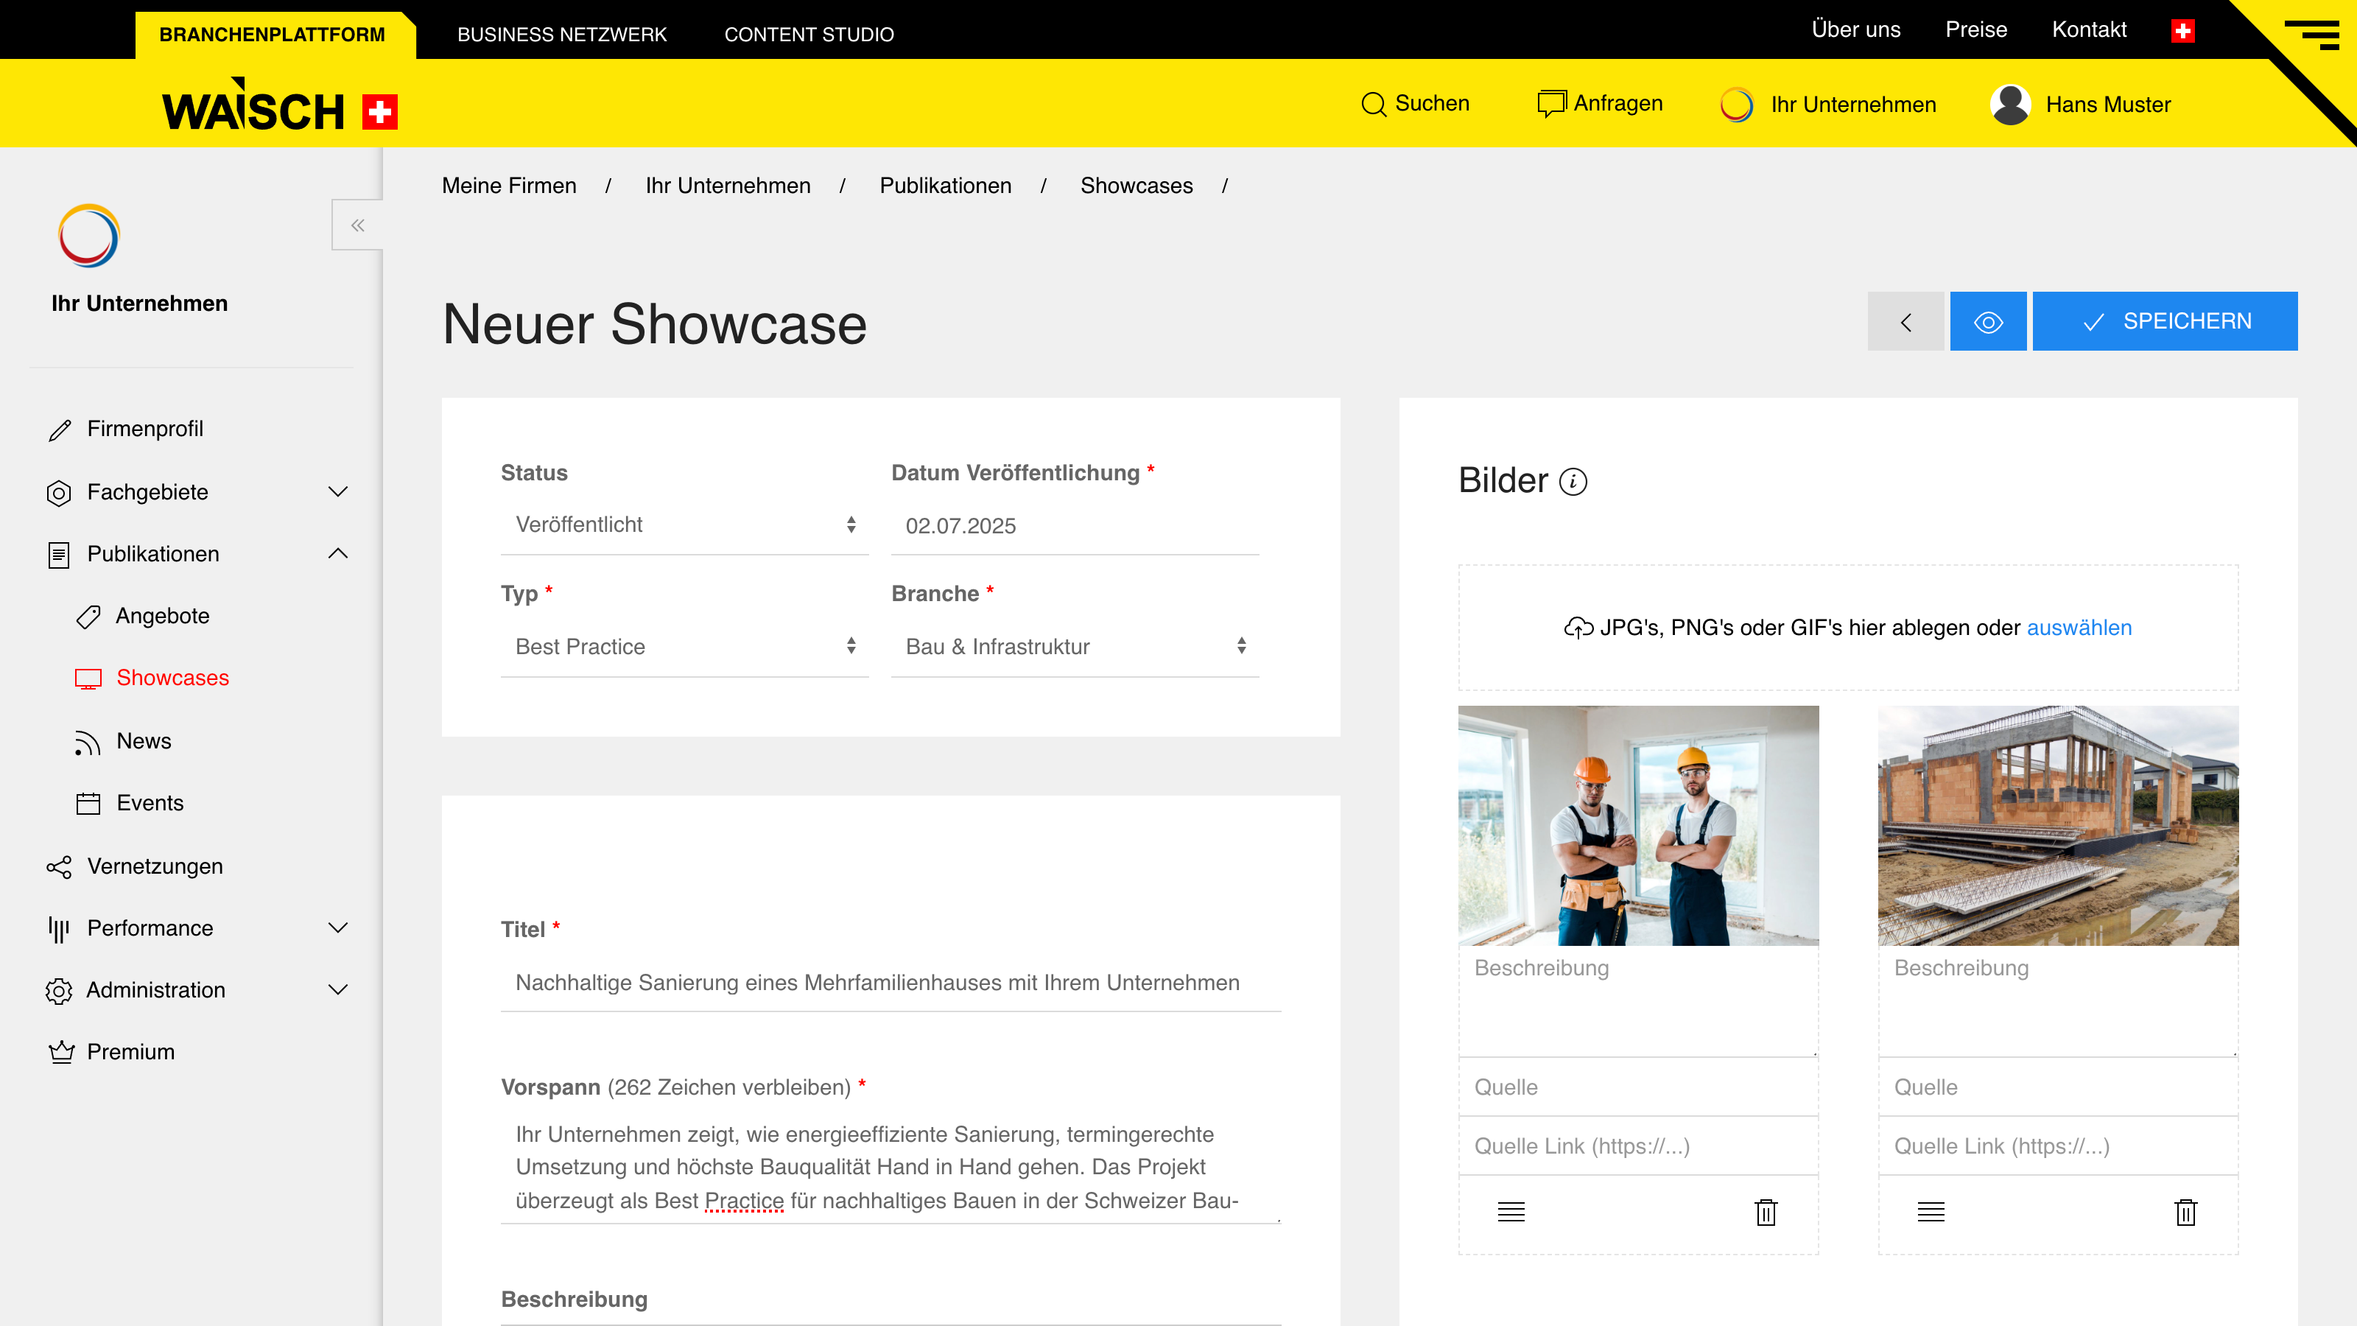Click Beschreibung field under workers image
This screenshot has width=2357, height=1326.
[1638, 1002]
